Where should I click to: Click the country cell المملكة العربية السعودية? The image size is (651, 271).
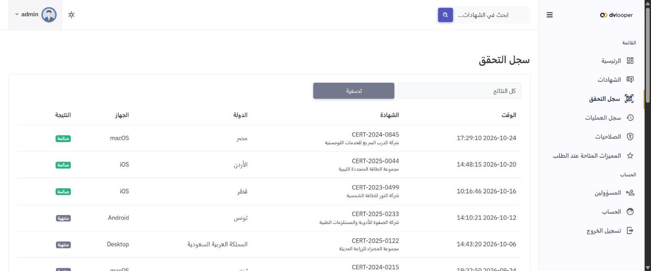coord(218,244)
